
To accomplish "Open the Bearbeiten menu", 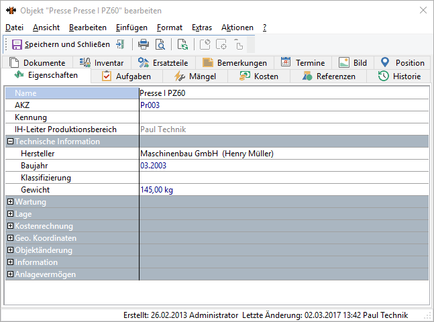I will (88, 28).
